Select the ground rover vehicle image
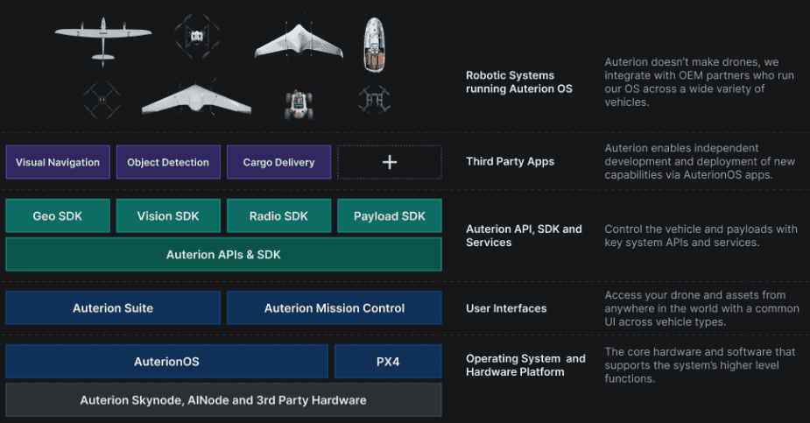 click(x=299, y=104)
